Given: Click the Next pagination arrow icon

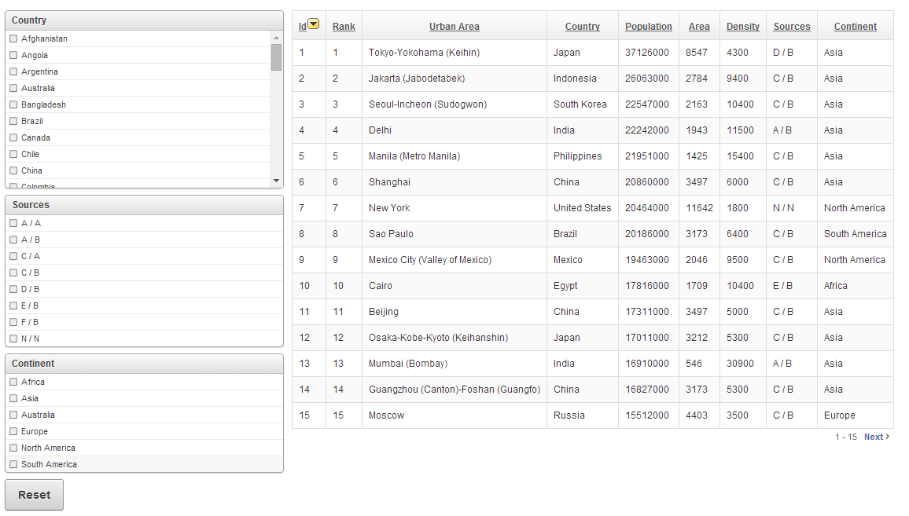Looking at the screenshot, I should point(888,437).
